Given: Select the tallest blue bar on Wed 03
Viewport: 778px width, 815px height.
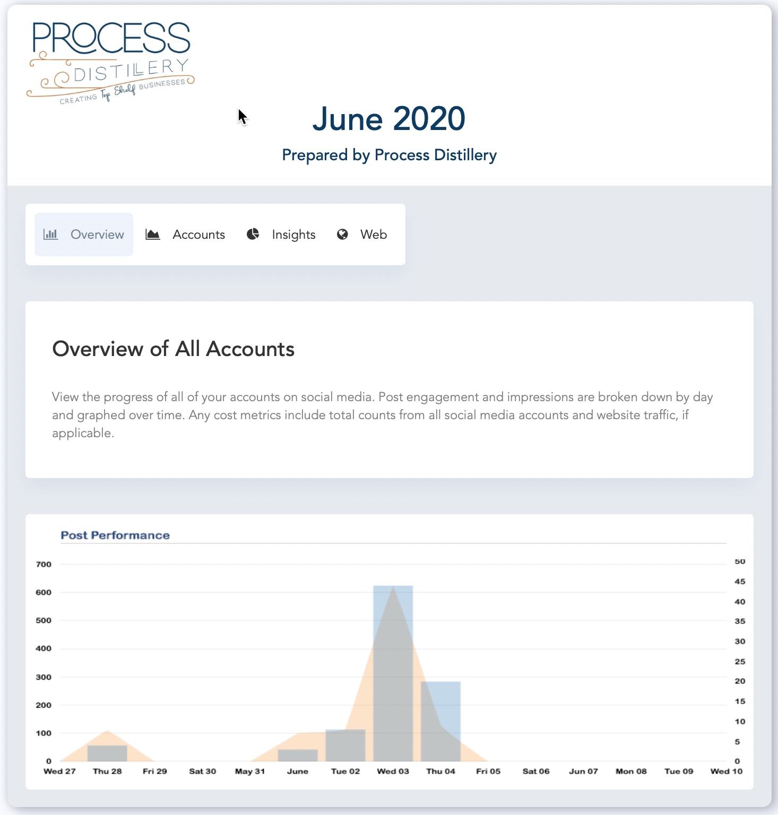Looking at the screenshot, I should [393, 674].
